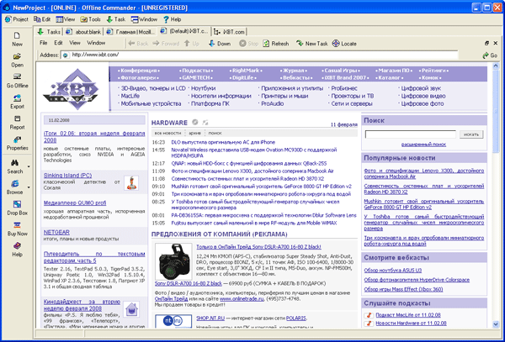The width and height of the screenshot is (505, 342).
Task: Click the Поиск search text box
Action: (x=411, y=134)
